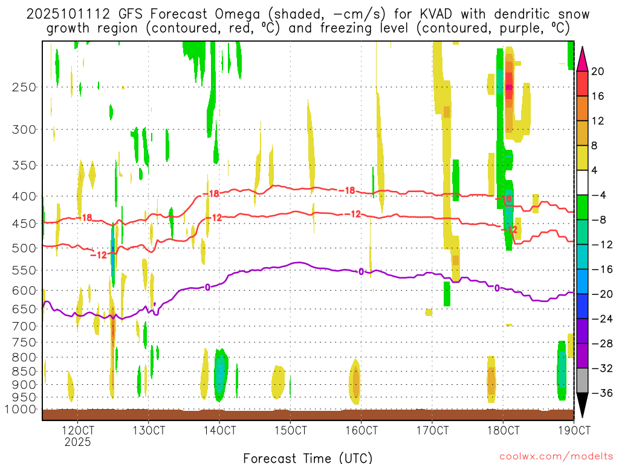Click the teal omega blob near 140CT at 900

coord(221,374)
